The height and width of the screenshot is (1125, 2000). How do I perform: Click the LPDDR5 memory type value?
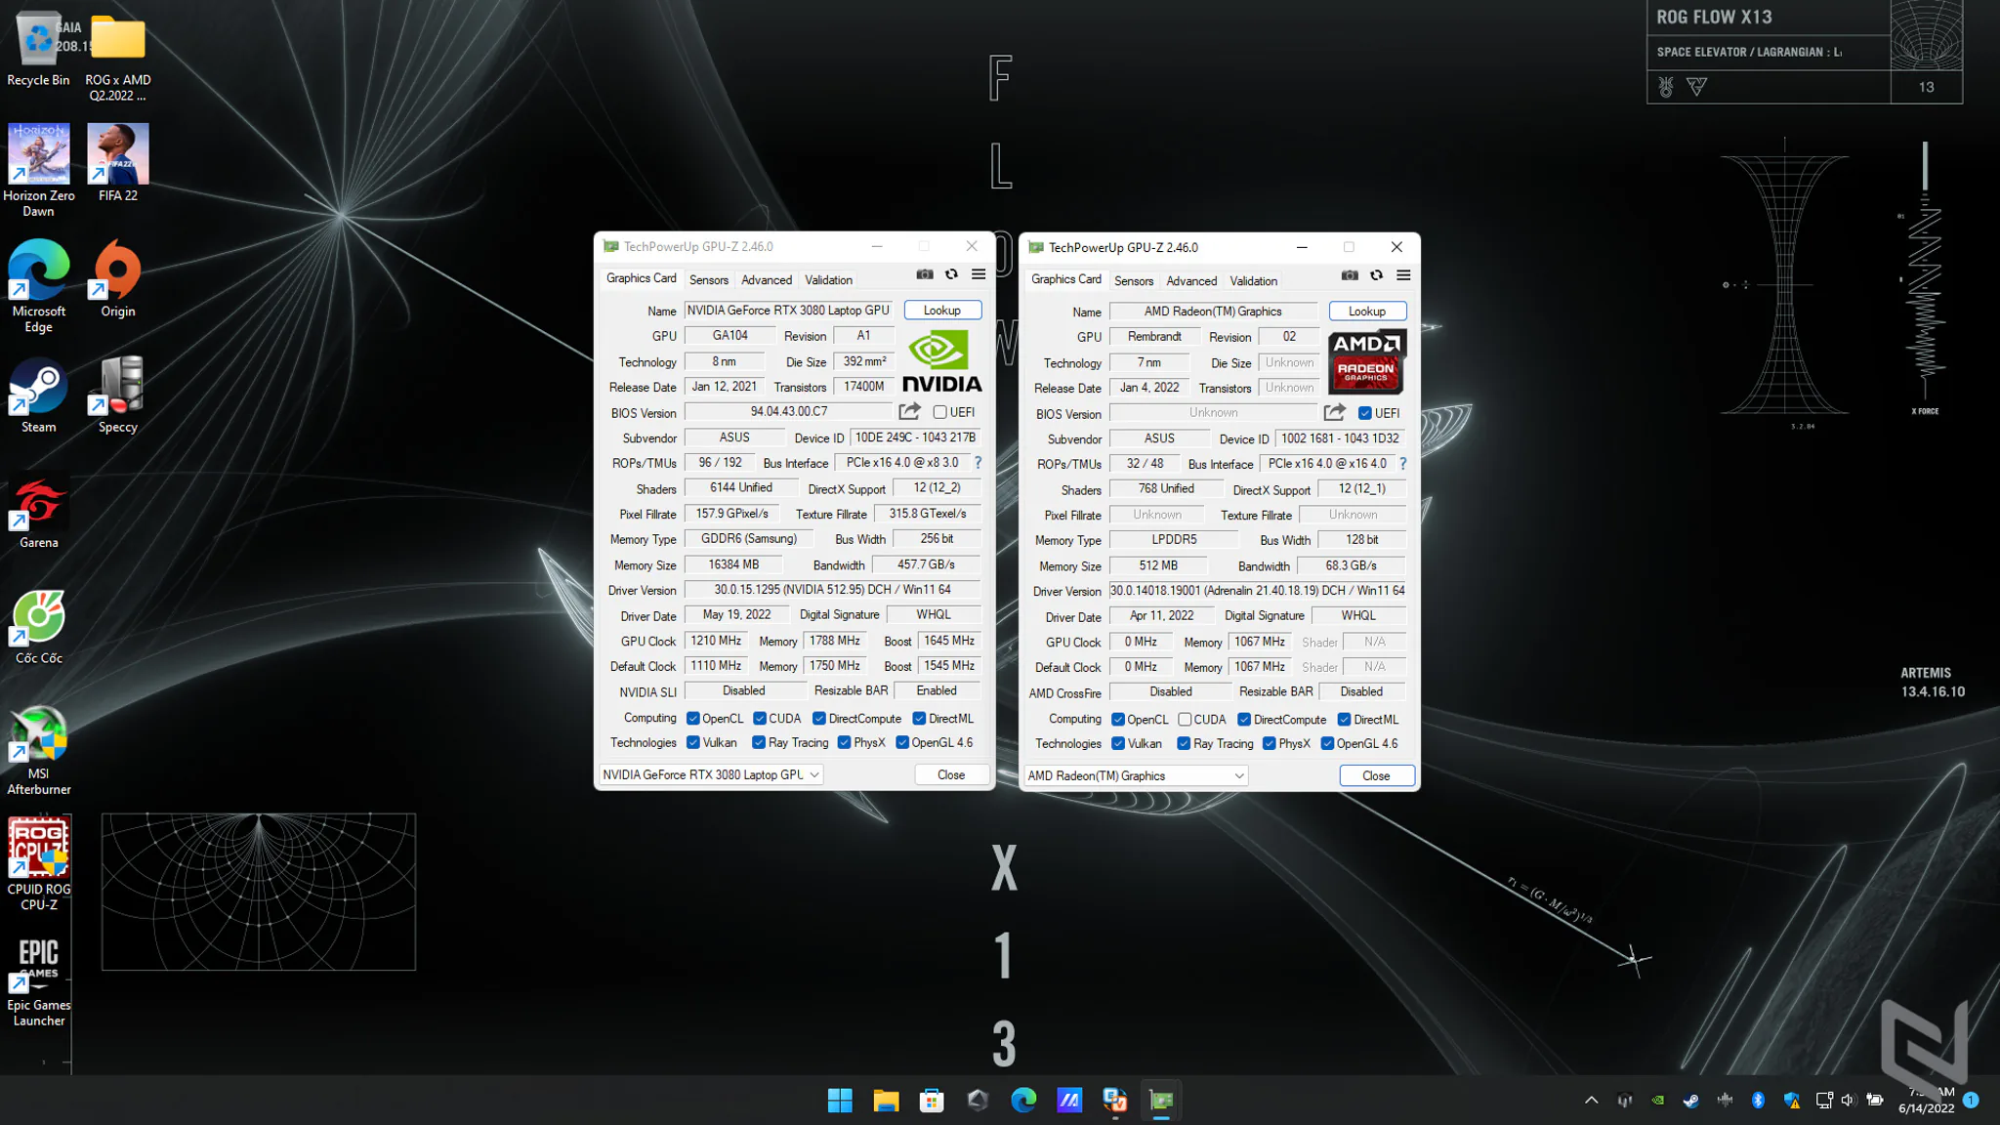(x=1174, y=540)
